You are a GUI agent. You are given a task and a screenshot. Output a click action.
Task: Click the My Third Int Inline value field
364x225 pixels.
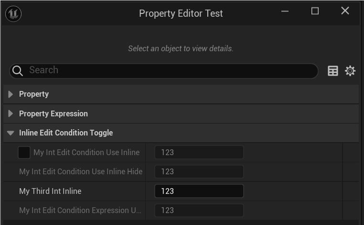(x=199, y=191)
